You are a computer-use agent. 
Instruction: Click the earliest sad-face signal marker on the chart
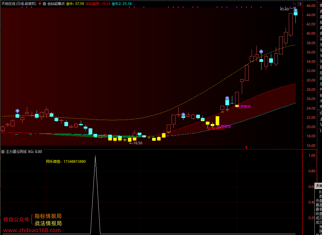click(17, 111)
